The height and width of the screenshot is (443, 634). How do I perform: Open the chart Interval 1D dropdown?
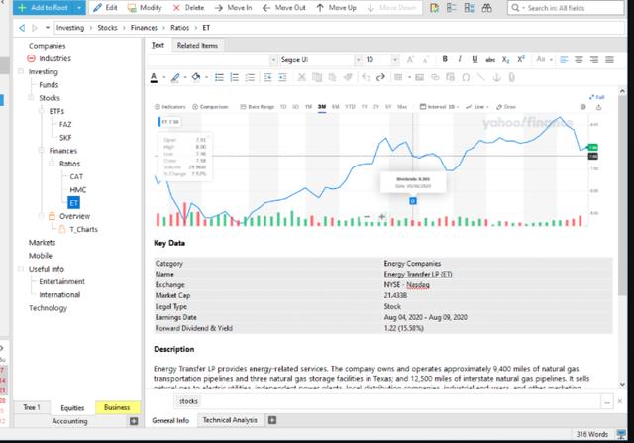(439, 107)
